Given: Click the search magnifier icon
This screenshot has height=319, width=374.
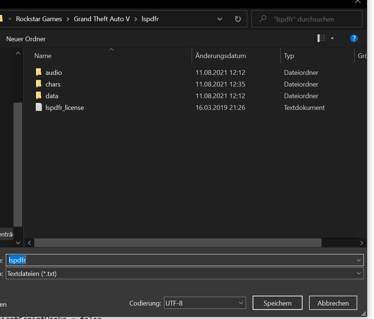Looking at the screenshot, I should tap(262, 19).
